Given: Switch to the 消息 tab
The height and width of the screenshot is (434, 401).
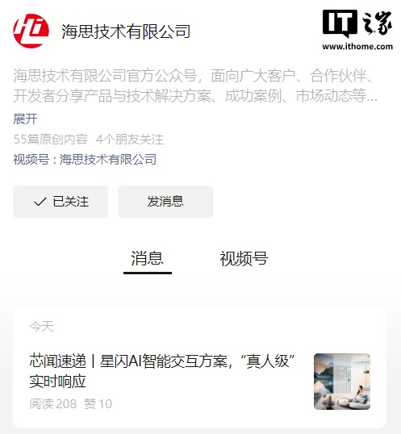Looking at the screenshot, I should 147,258.
